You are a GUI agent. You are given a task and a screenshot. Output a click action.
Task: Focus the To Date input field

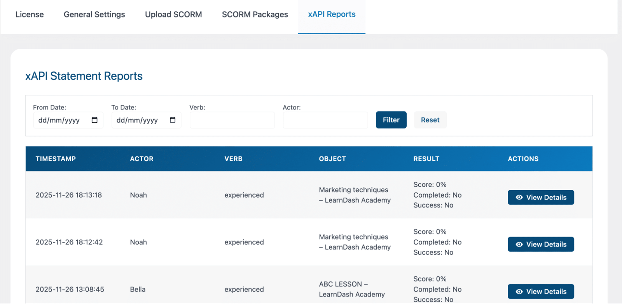point(146,120)
